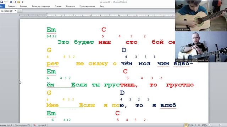Open the Вид ribbon tab
This screenshot has height=127, width=227.
click(102, 6)
